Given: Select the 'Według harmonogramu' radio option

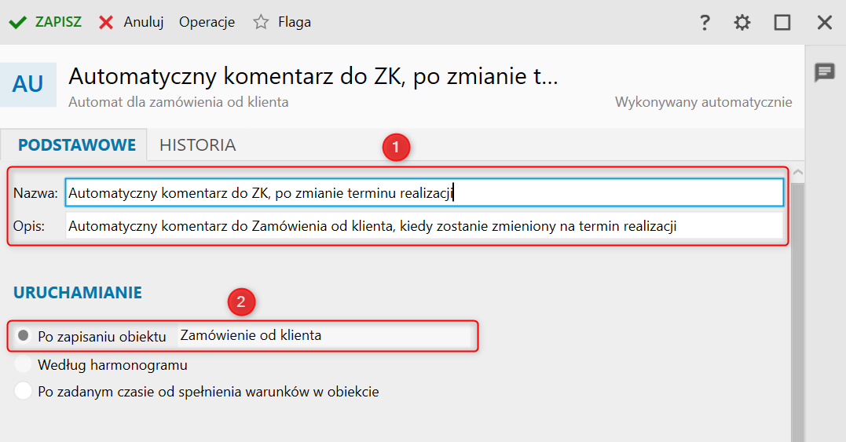Looking at the screenshot, I should pyautogui.click(x=24, y=364).
